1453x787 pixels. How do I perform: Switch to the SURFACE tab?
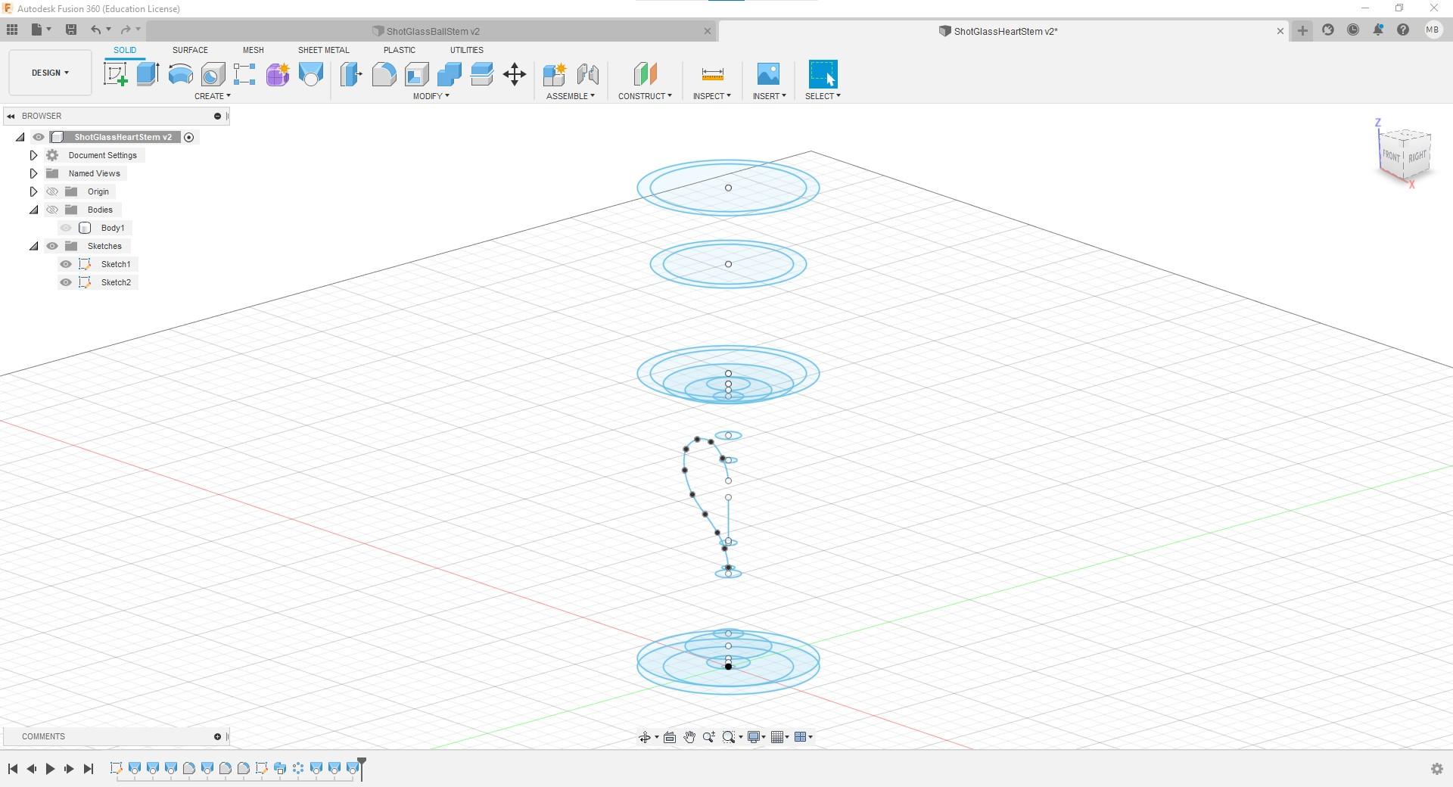190,50
